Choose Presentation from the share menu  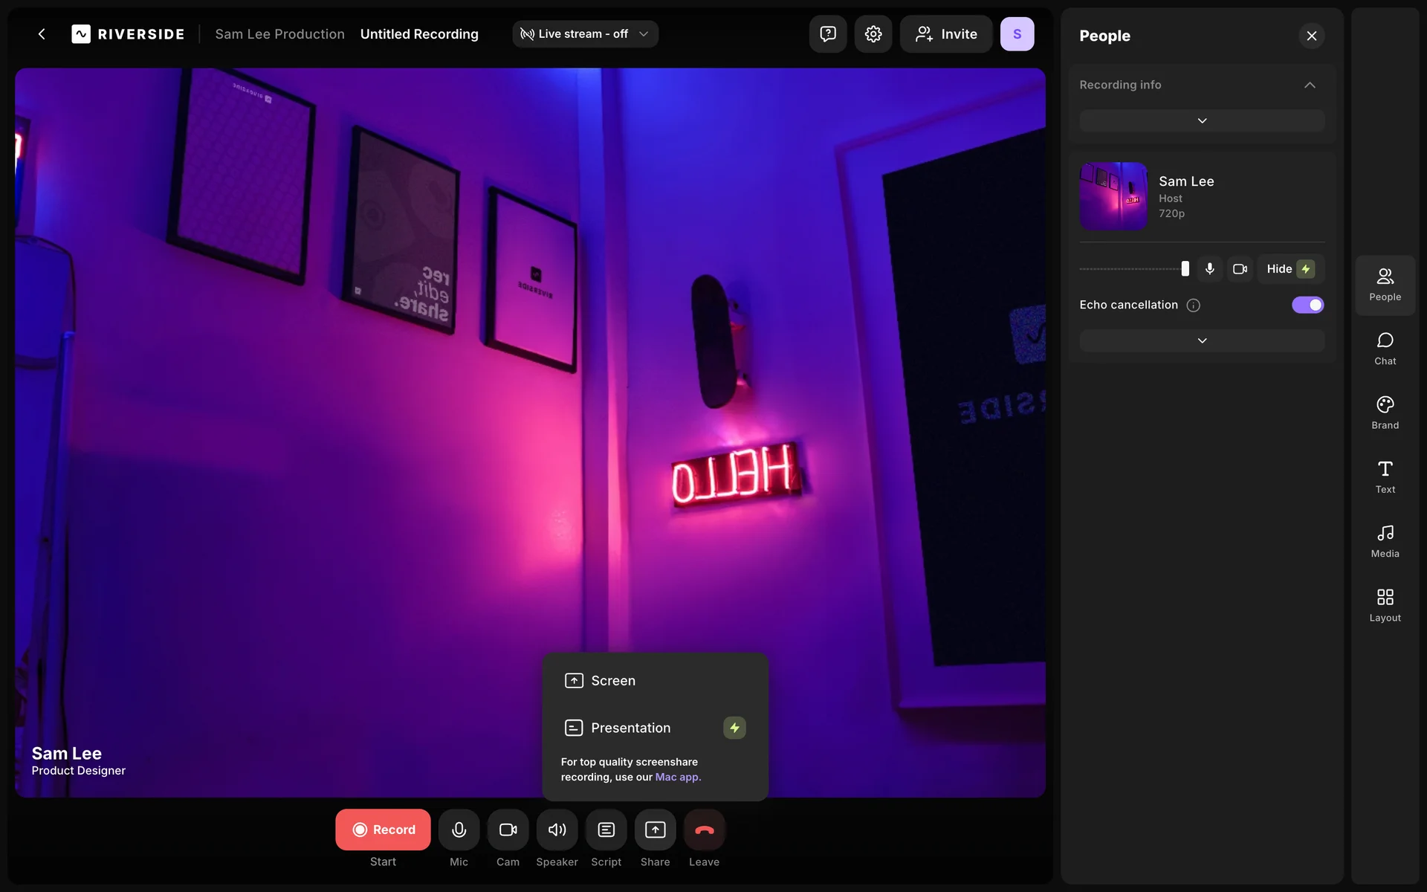coord(630,728)
